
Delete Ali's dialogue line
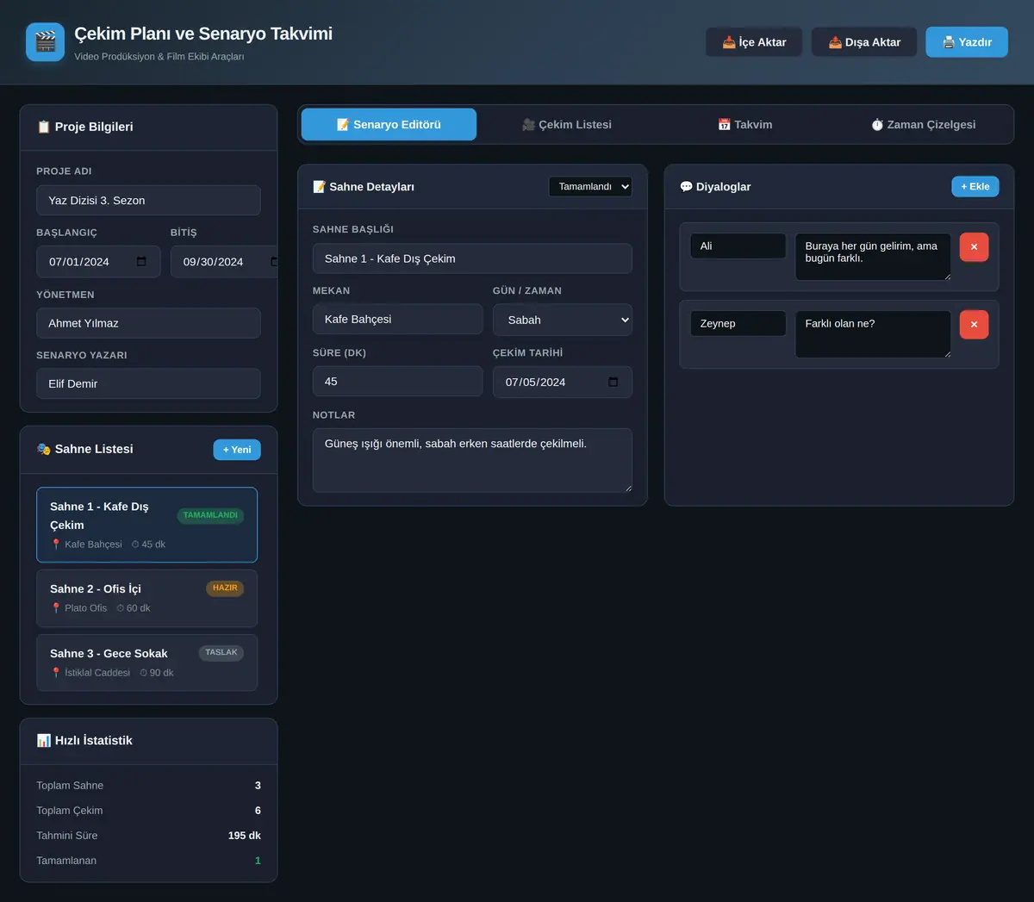pos(974,247)
